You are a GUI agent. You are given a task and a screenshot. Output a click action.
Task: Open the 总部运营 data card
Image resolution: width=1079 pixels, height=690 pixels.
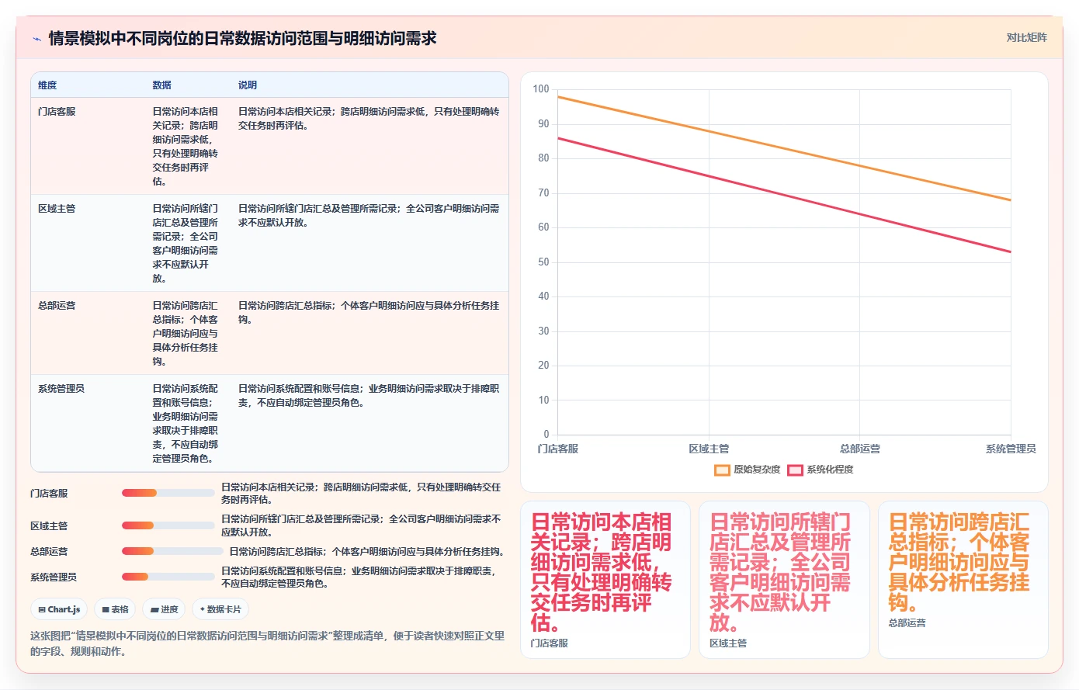click(963, 580)
